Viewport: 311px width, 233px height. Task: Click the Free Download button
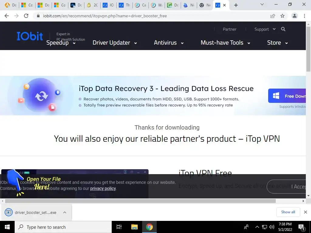tap(287, 96)
